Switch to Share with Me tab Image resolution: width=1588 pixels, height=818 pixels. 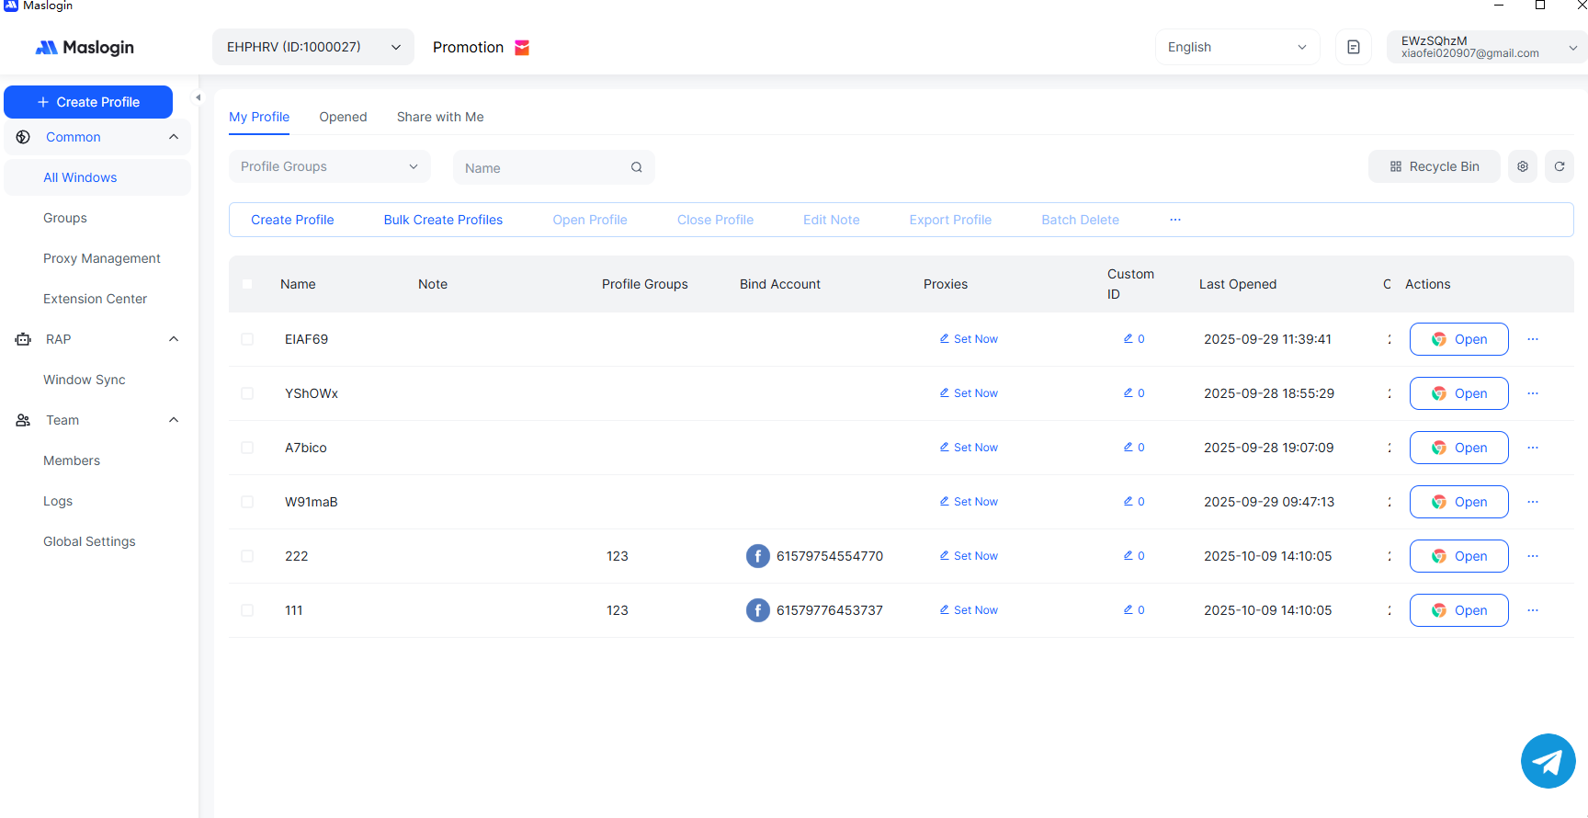(439, 117)
